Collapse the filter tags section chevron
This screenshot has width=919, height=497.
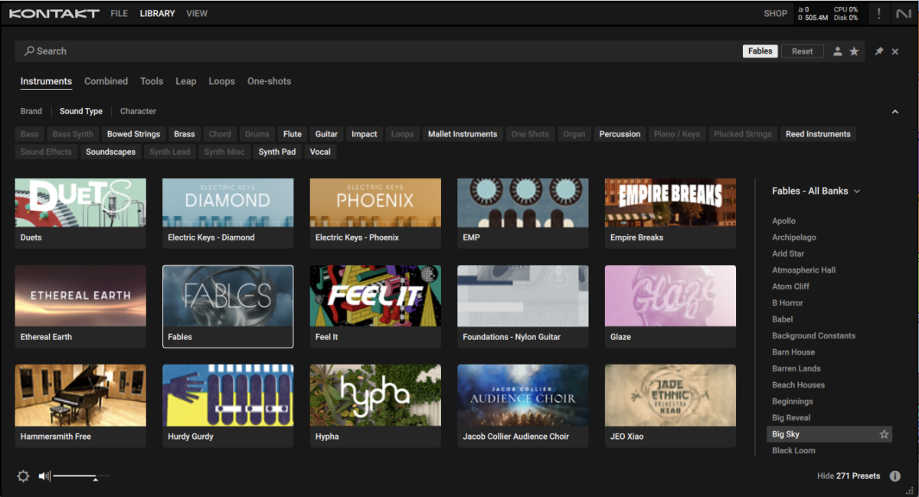[x=894, y=112]
